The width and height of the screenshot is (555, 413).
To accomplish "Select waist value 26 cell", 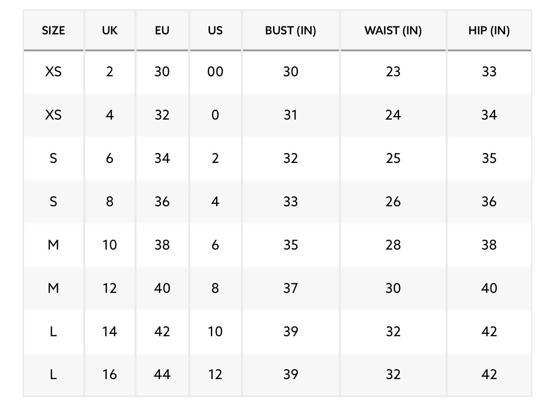I will (x=393, y=202).
